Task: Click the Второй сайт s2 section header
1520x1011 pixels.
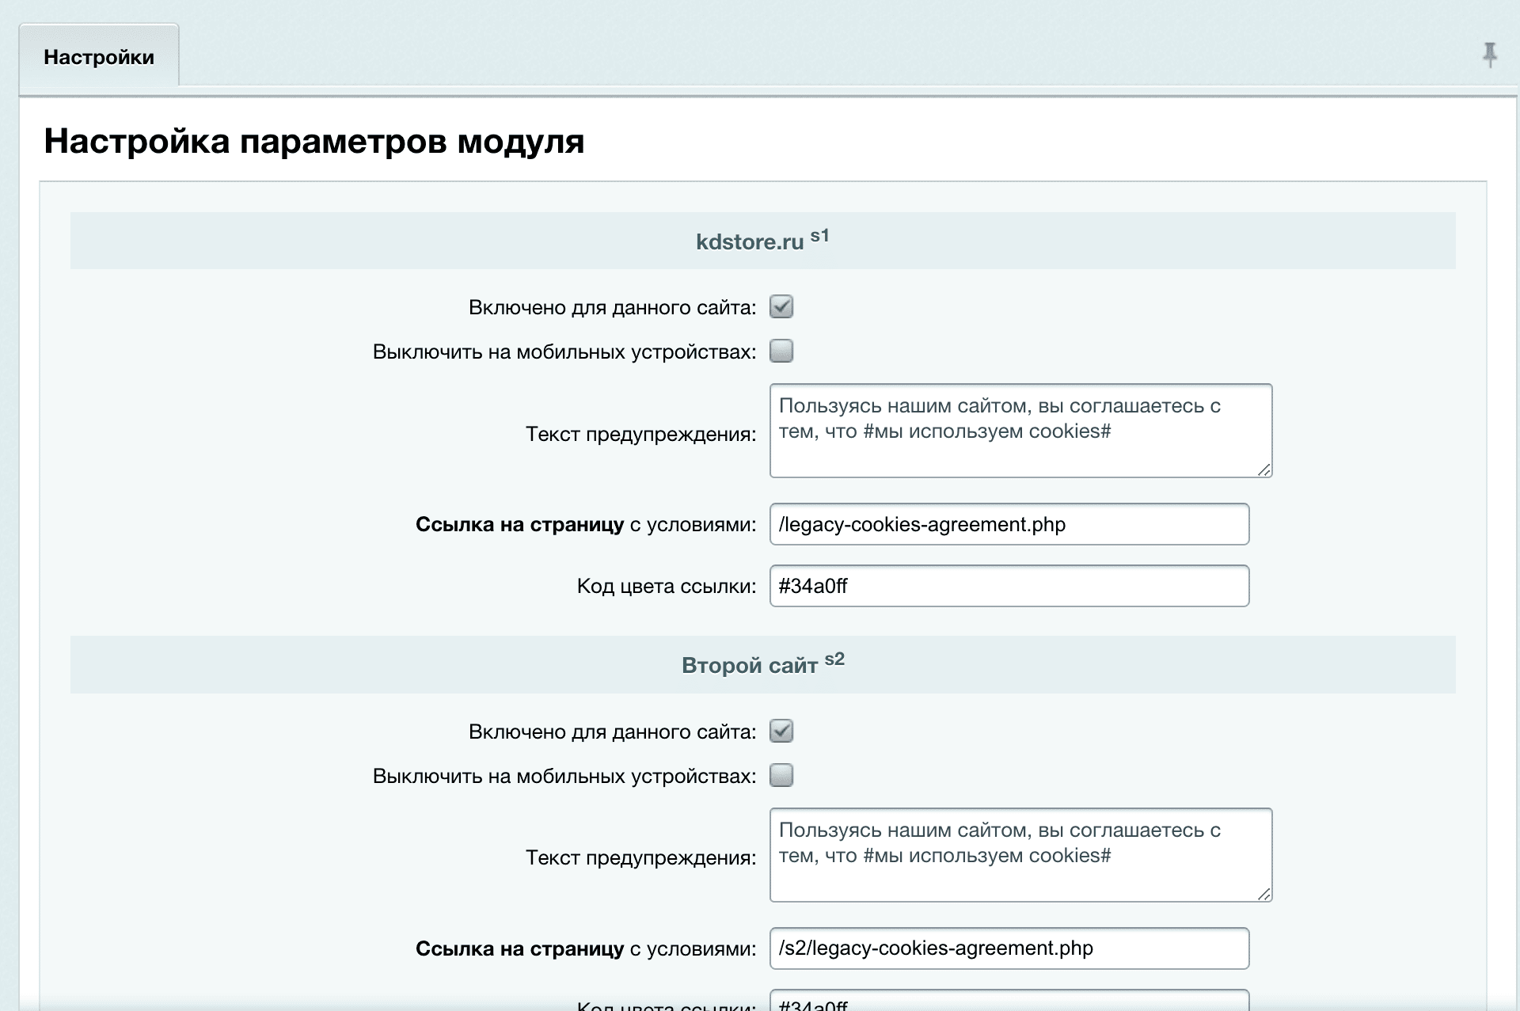Action: tap(762, 665)
